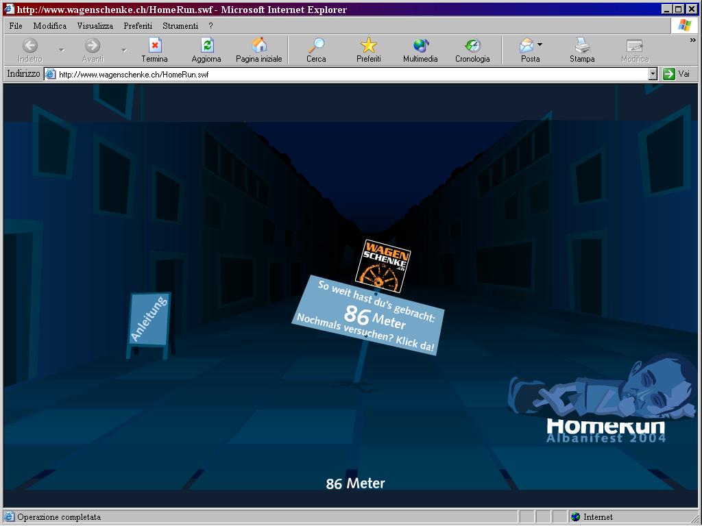
Task: Minimize the Internet Explorer window
Action: coord(667,9)
